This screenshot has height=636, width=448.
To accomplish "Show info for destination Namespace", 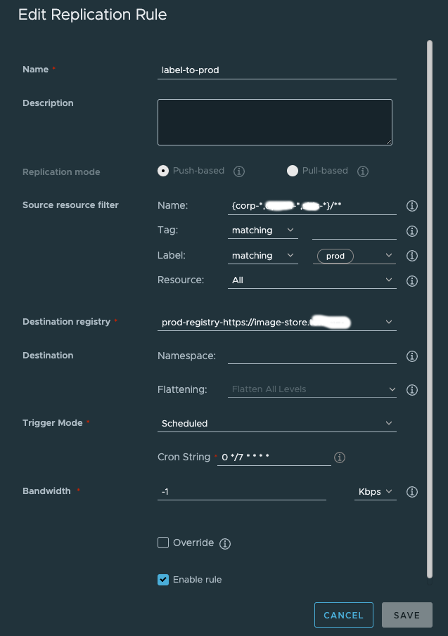I will pyautogui.click(x=412, y=356).
